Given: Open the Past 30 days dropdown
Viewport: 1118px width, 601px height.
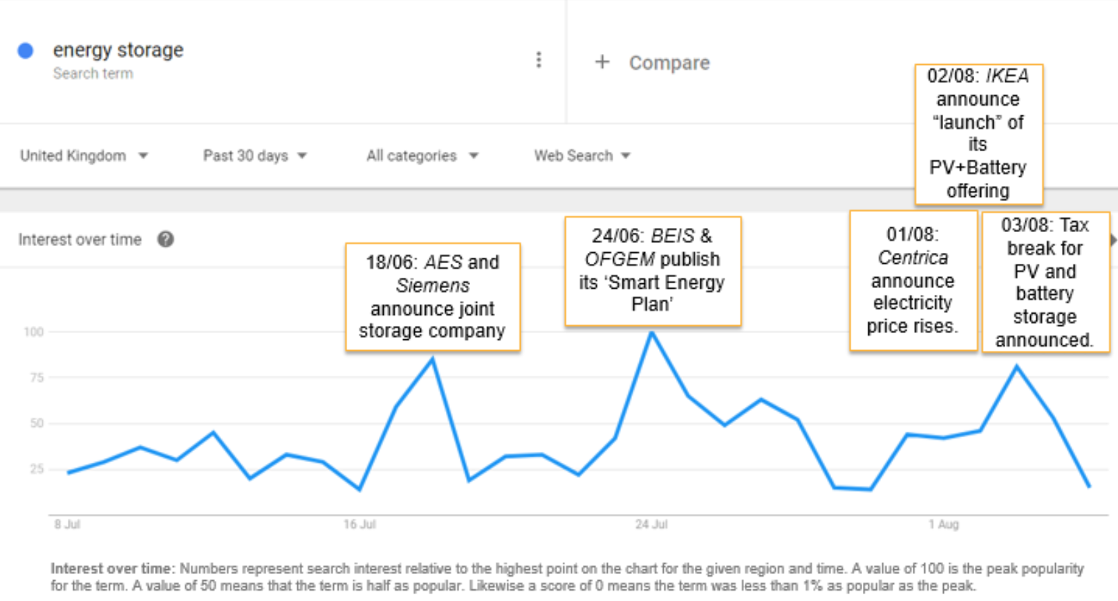Looking at the screenshot, I should point(254,155).
